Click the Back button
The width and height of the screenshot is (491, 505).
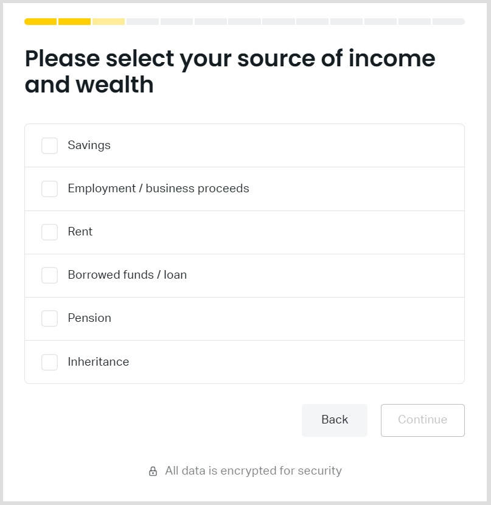tap(334, 420)
